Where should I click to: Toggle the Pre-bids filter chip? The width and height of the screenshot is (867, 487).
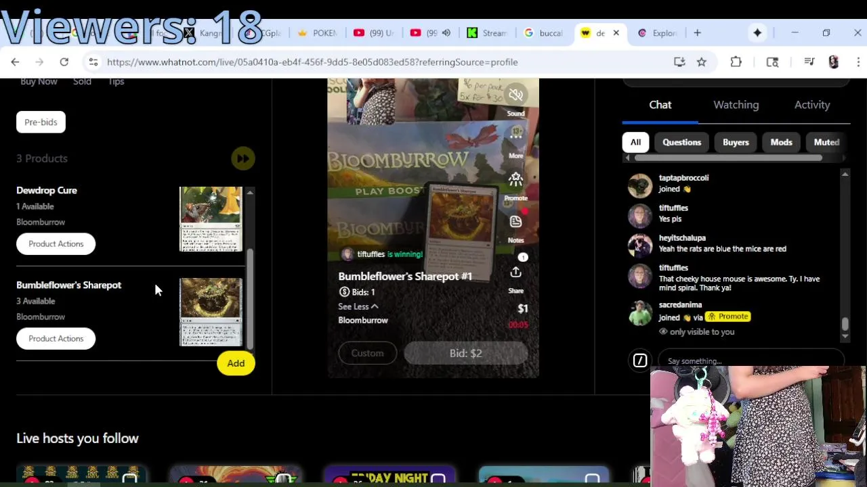[x=41, y=122]
